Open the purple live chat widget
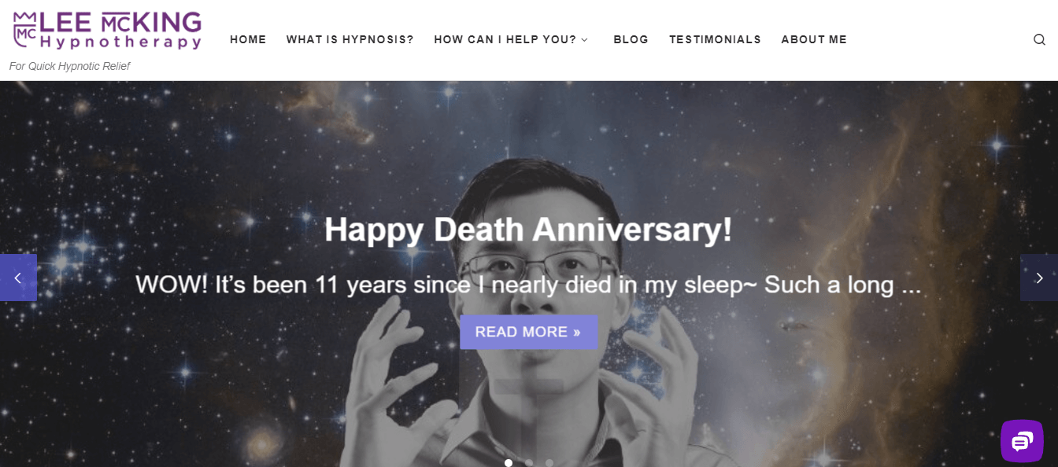The image size is (1058, 467). pos(1022,441)
